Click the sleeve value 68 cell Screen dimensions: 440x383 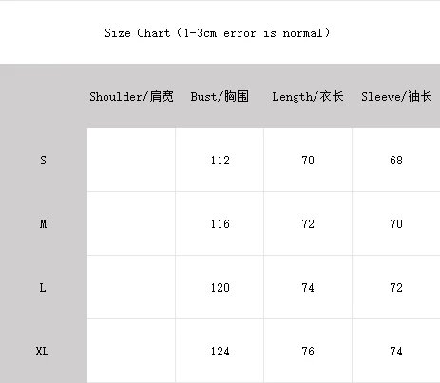point(396,160)
